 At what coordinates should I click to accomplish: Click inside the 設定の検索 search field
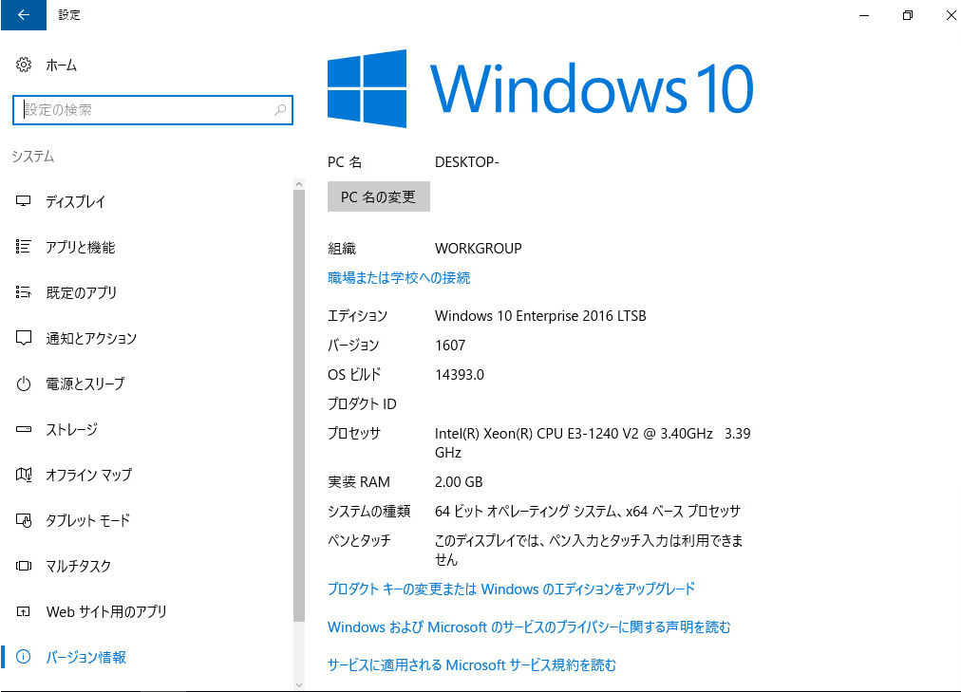(x=142, y=110)
